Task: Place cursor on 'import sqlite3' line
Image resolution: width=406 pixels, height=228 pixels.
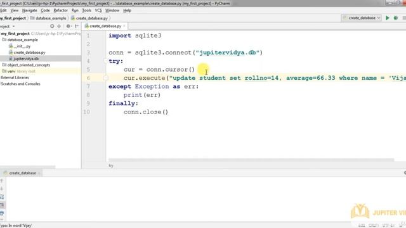Action: 135,35
